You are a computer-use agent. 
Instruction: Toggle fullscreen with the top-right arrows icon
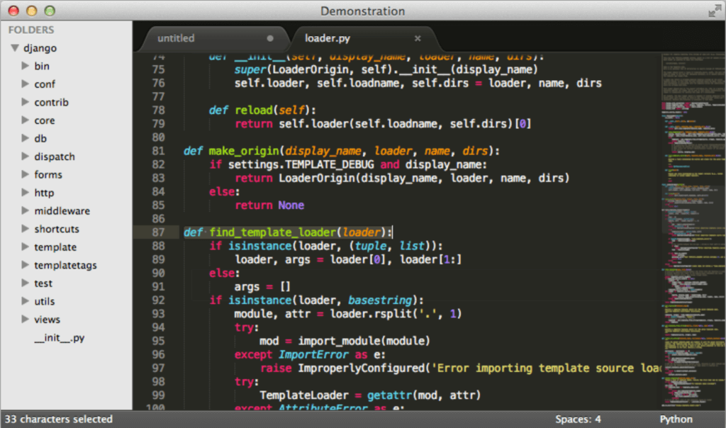click(715, 11)
